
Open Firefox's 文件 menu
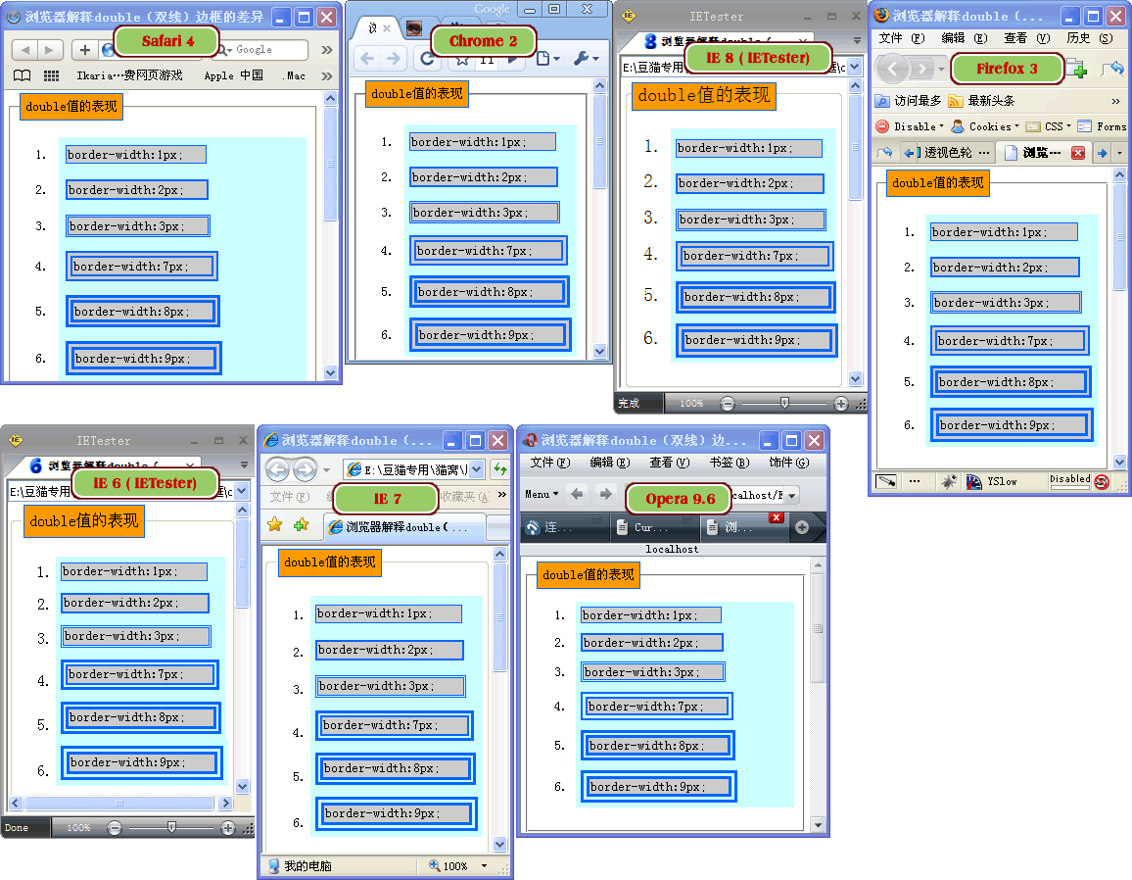click(901, 38)
